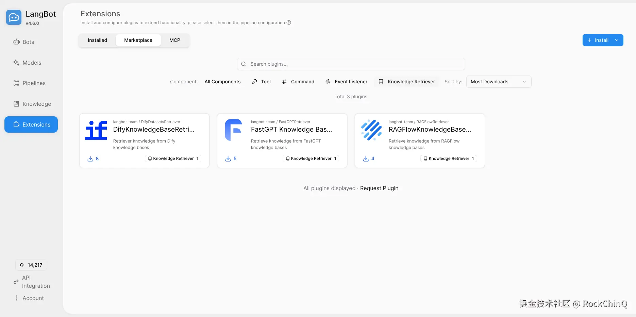
Task: Expand the Install button dropdown arrow
Action: tap(617, 40)
